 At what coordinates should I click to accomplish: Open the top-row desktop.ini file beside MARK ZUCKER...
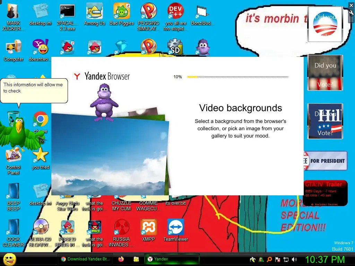pyautogui.click(x=40, y=14)
